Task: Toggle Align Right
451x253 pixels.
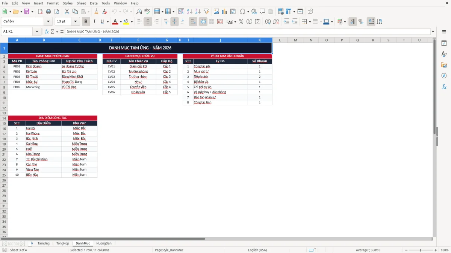Action: [x=156, y=22]
